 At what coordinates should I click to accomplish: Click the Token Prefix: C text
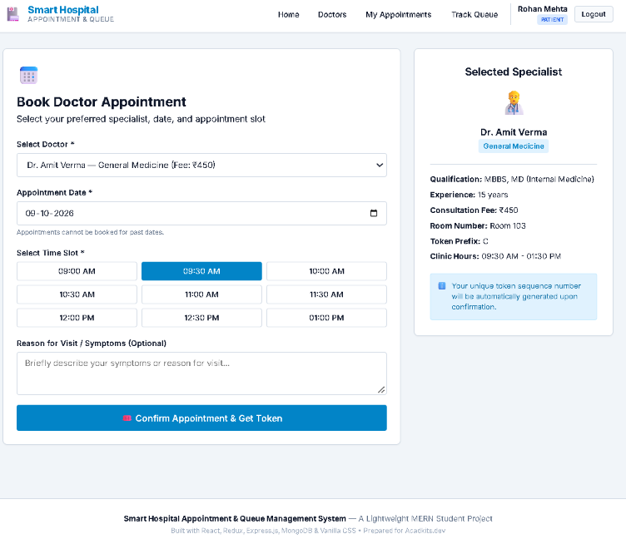click(x=460, y=241)
